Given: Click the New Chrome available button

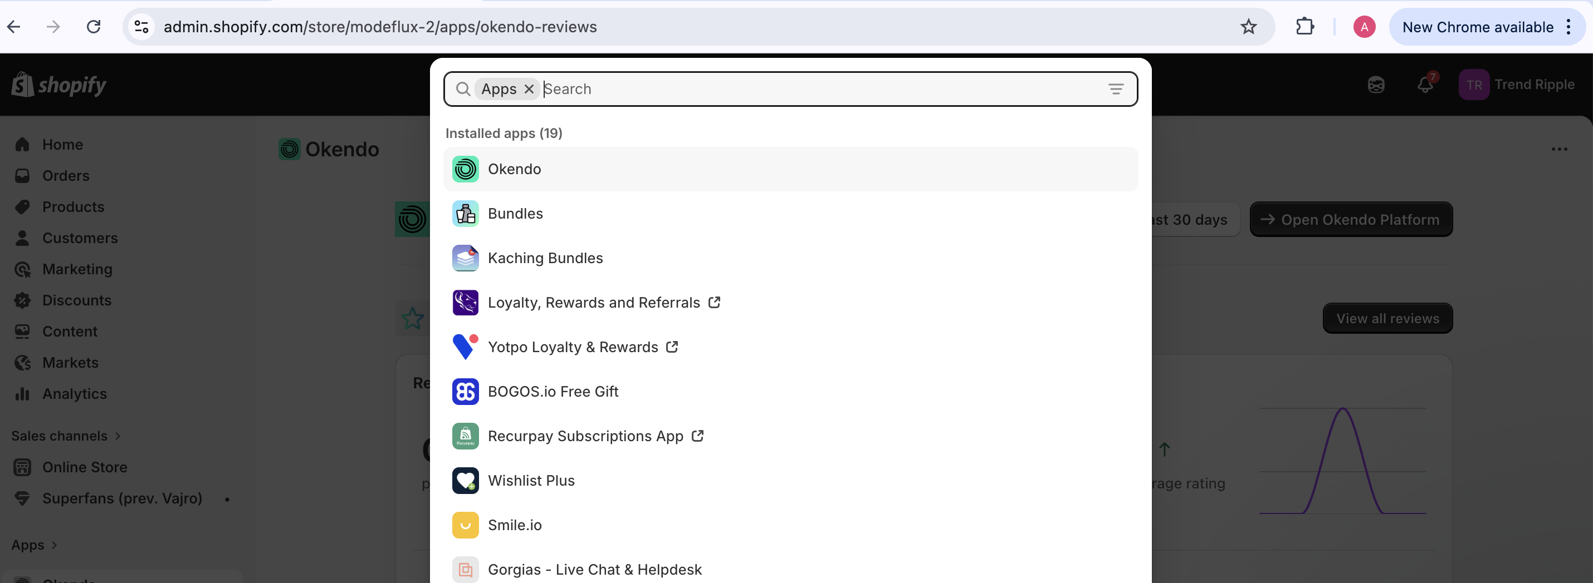Looking at the screenshot, I should tap(1477, 27).
